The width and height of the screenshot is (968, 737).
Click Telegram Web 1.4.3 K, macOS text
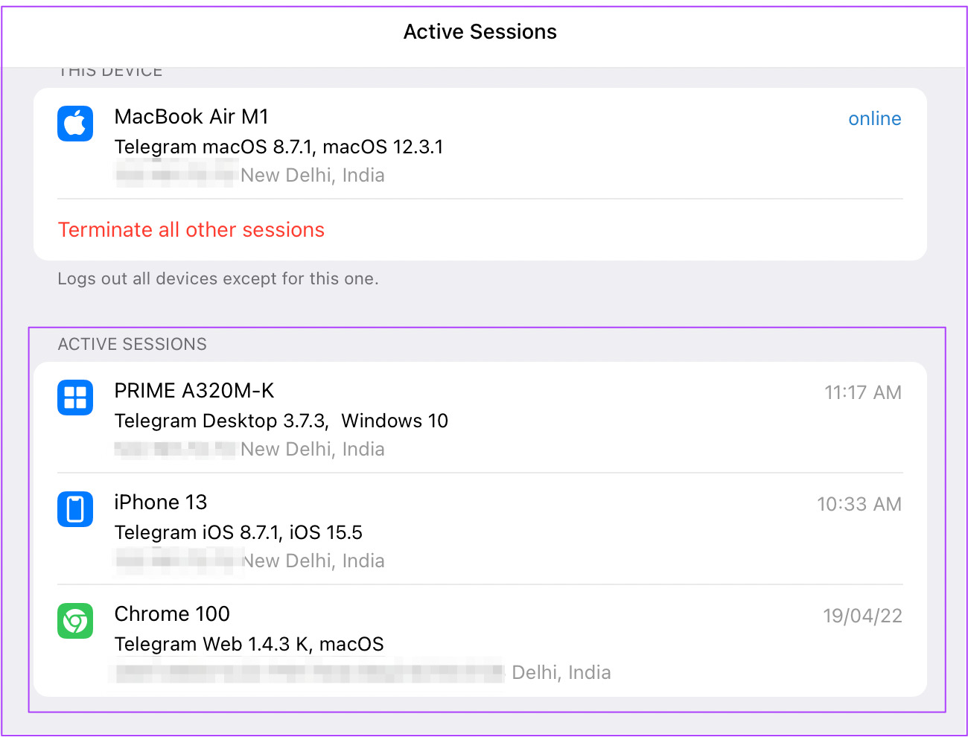(249, 645)
